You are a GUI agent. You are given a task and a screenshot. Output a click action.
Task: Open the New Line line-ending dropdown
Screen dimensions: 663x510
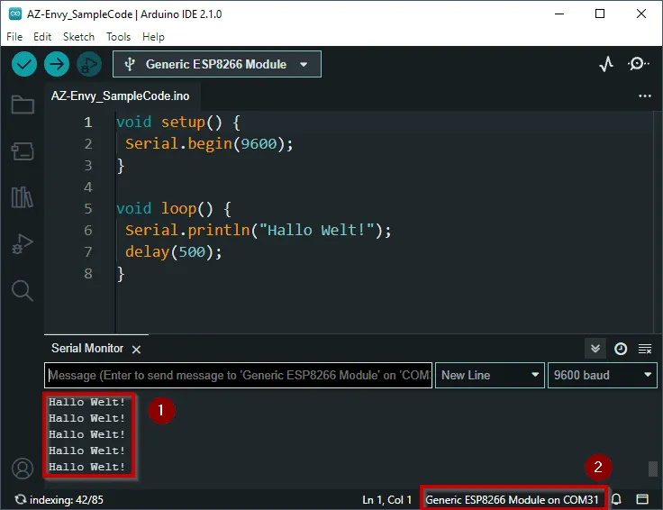pyautogui.click(x=490, y=375)
